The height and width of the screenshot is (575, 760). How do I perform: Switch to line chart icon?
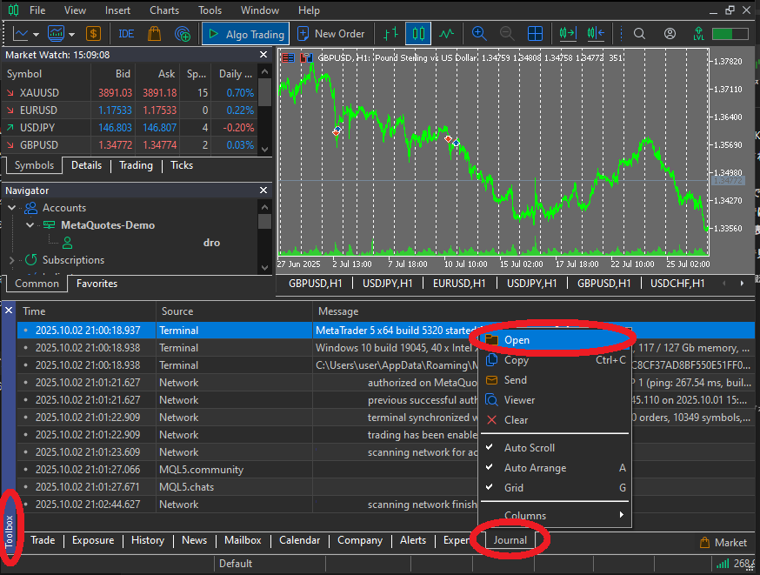447,34
